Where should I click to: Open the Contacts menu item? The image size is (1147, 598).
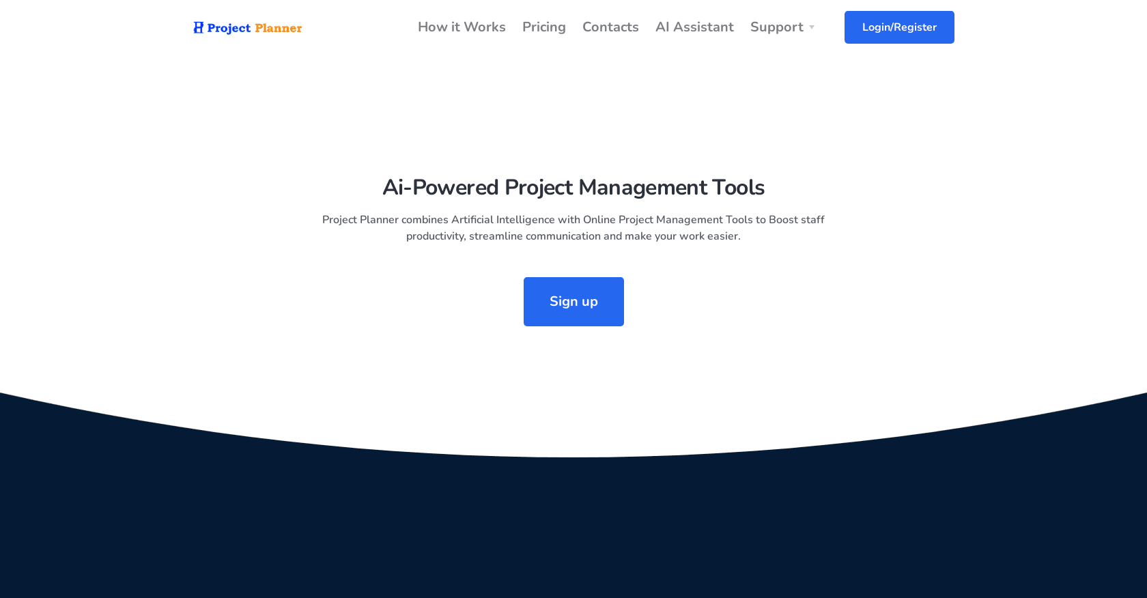click(610, 27)
